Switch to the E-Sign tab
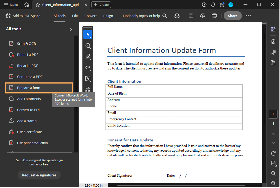This screenshot has height=188, width=280. 108,16
